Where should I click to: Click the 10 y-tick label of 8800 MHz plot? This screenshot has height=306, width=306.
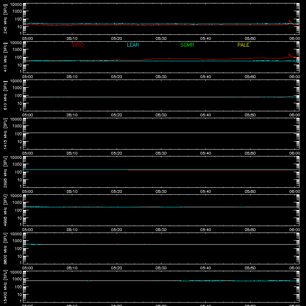[20, 256]
